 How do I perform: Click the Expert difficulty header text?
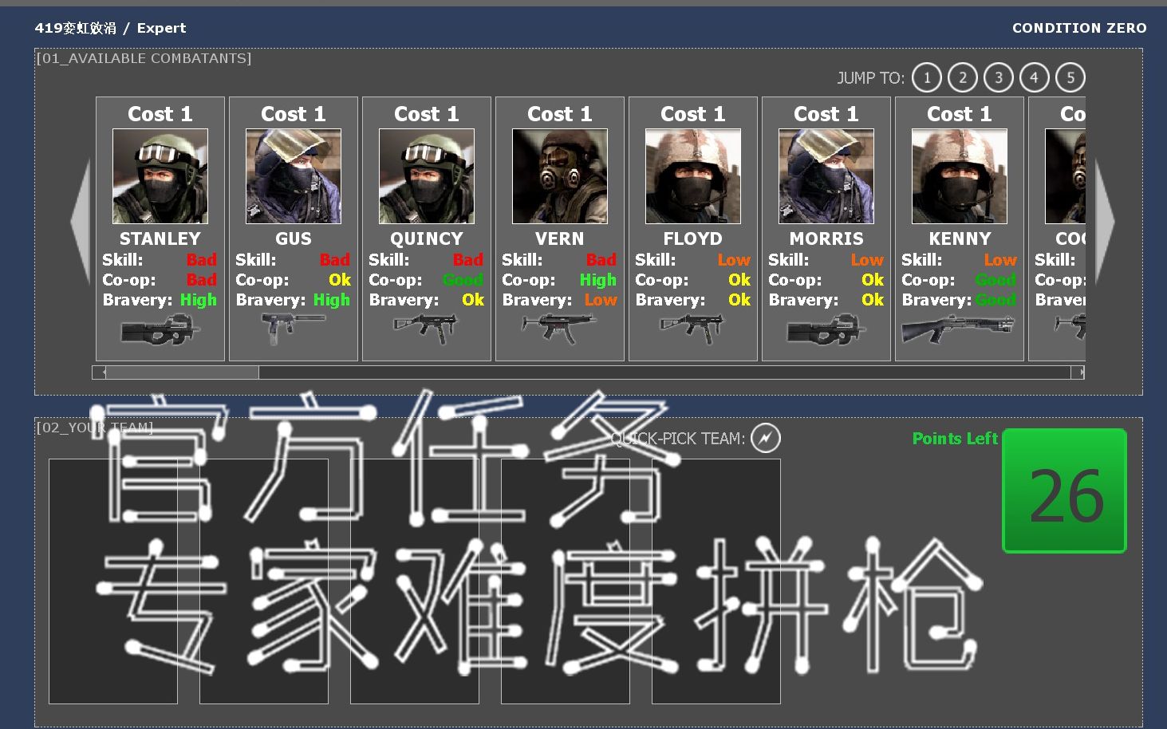tap(161, 28)
